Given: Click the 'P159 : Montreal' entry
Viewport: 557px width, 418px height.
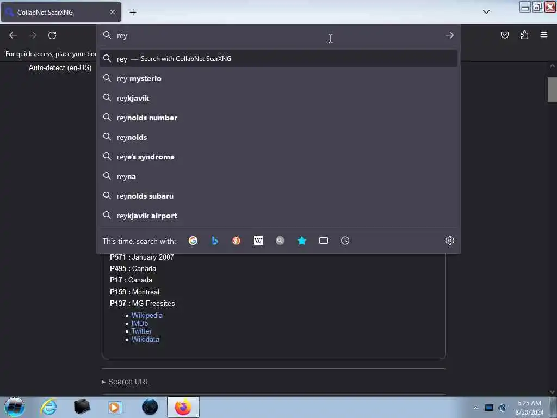Looking at the screenshot, I should coord(134,292).
